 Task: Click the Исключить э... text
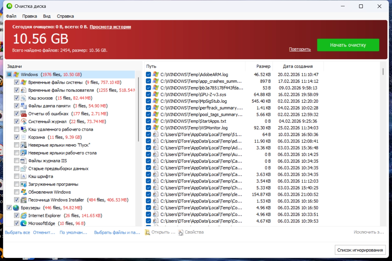[x=369, y=232]
